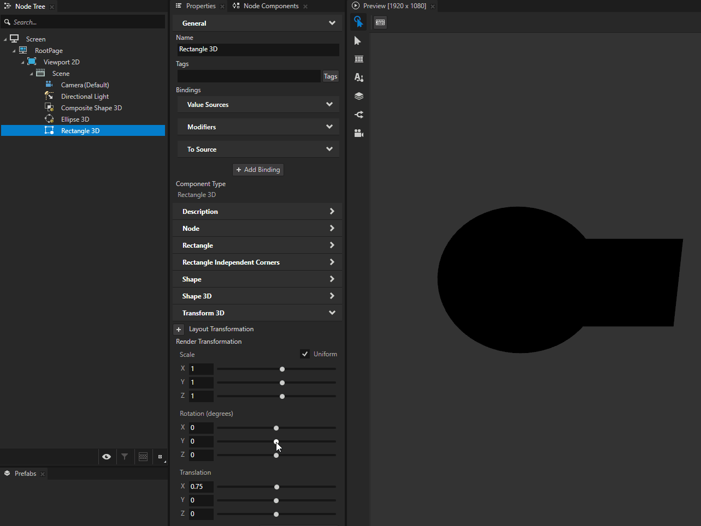Screen dimensions: 701x526
Task: Select the interact mode tool in Preview
Action: 358,22
